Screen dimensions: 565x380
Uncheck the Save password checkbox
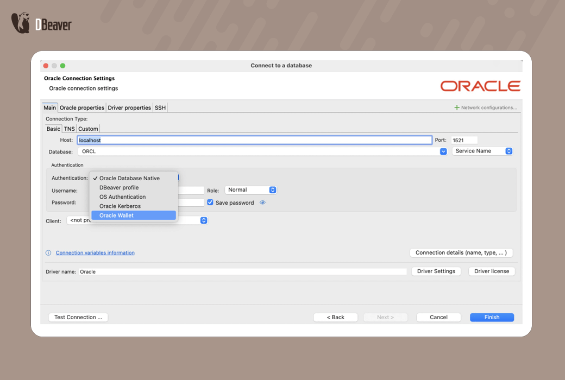pyautogui.click(x=210, y=202)
